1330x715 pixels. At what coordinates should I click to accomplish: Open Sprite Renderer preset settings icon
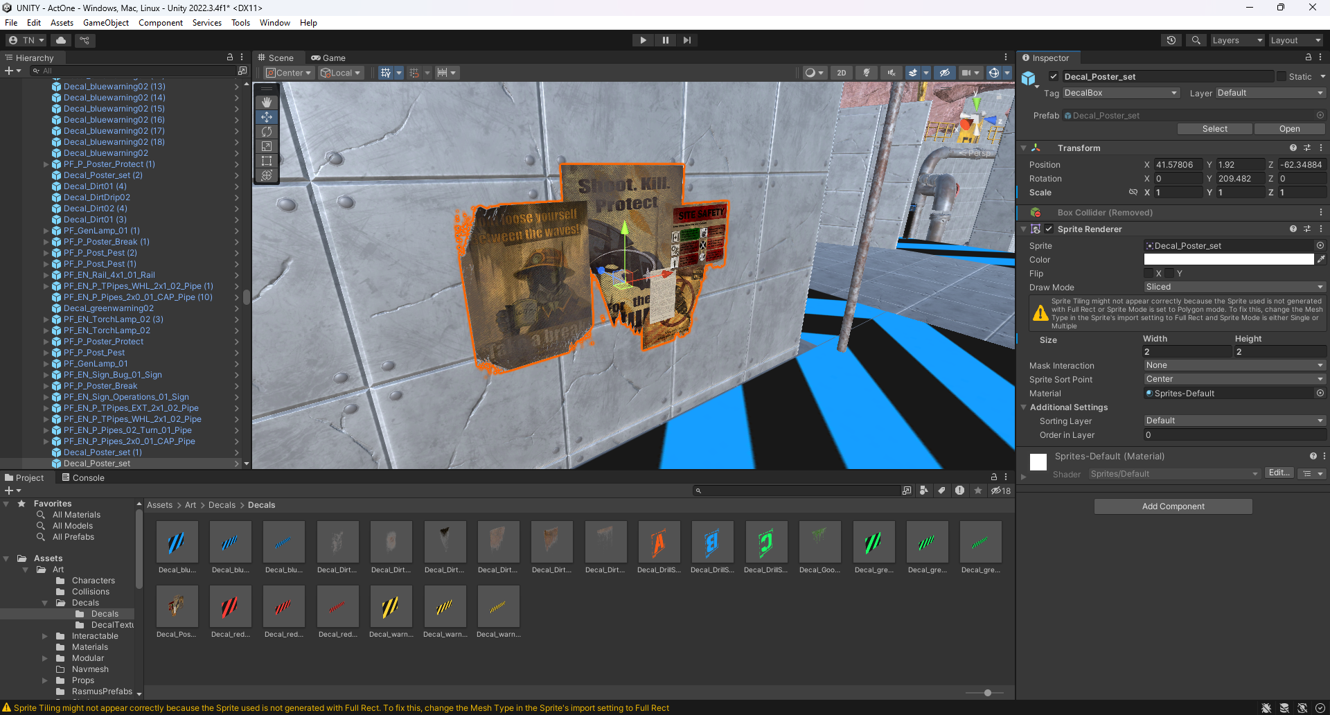coord(1307,229)
